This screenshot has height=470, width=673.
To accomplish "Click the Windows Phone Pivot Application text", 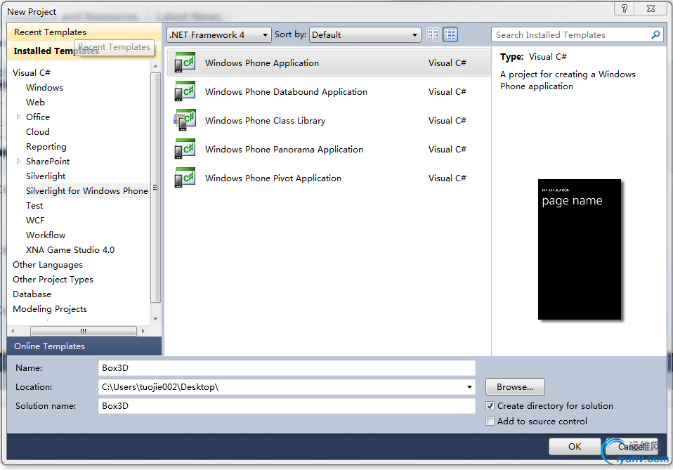I will pyautogui.click(x=273, y=178).
